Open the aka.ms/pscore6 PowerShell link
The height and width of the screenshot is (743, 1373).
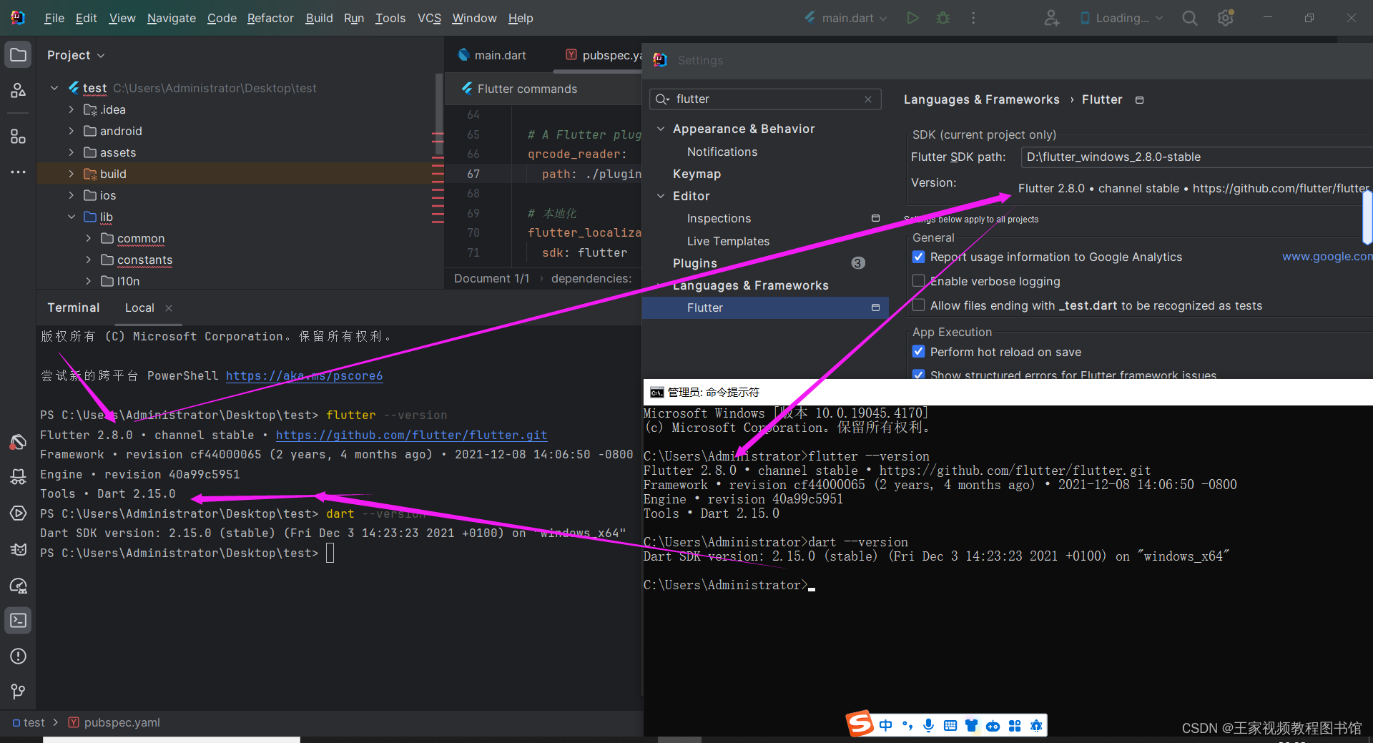click(304, 375)
